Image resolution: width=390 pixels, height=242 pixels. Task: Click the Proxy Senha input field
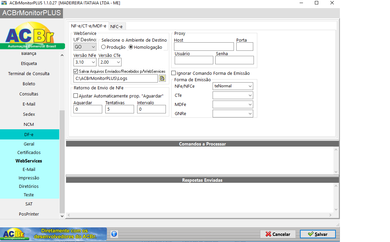pos(235,60)
